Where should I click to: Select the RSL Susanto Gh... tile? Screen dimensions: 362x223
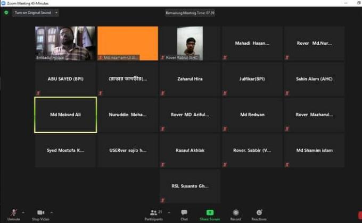190,186
